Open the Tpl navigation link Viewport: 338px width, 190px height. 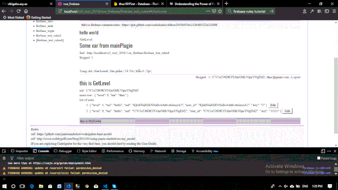[x=148, y=71]
